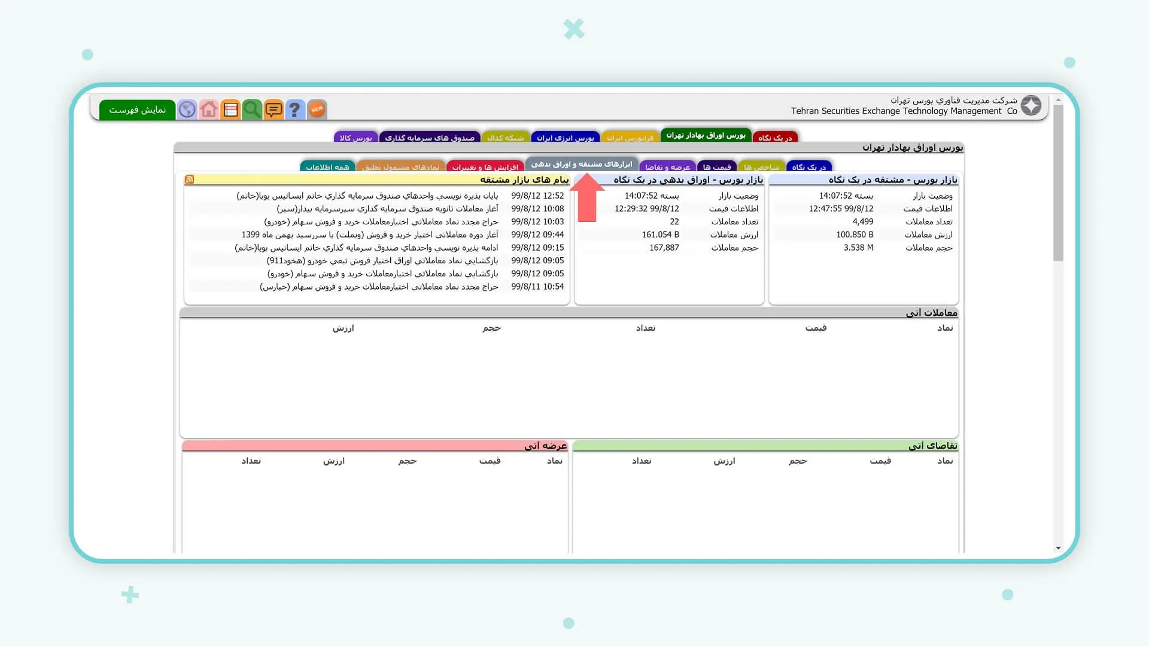Viewport: 1149px width, 646px height.
Task: Open the افزایش ها و تغییرات sub-tab
Action: (485, 167)
